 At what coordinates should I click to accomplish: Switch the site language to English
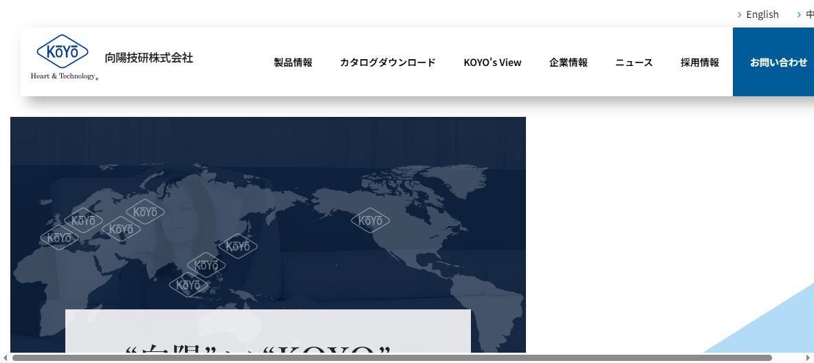click(762, 14)
